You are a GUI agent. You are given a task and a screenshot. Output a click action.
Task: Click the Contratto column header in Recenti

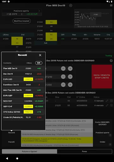click(x=7, y=63)
